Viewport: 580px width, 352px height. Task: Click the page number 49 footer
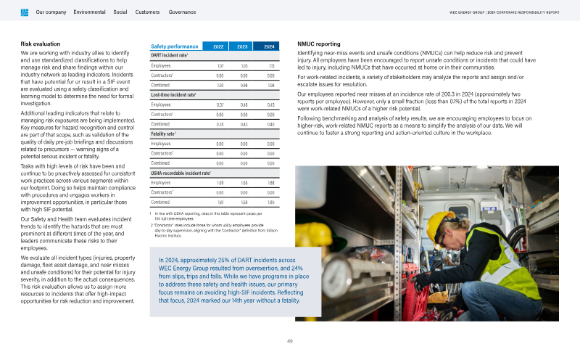point(290,340)
